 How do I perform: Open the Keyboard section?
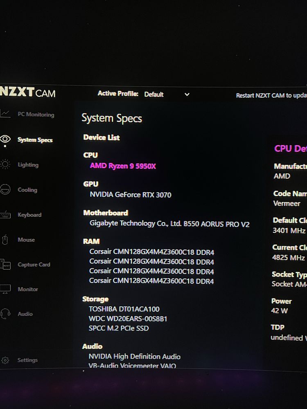point(29,215)
